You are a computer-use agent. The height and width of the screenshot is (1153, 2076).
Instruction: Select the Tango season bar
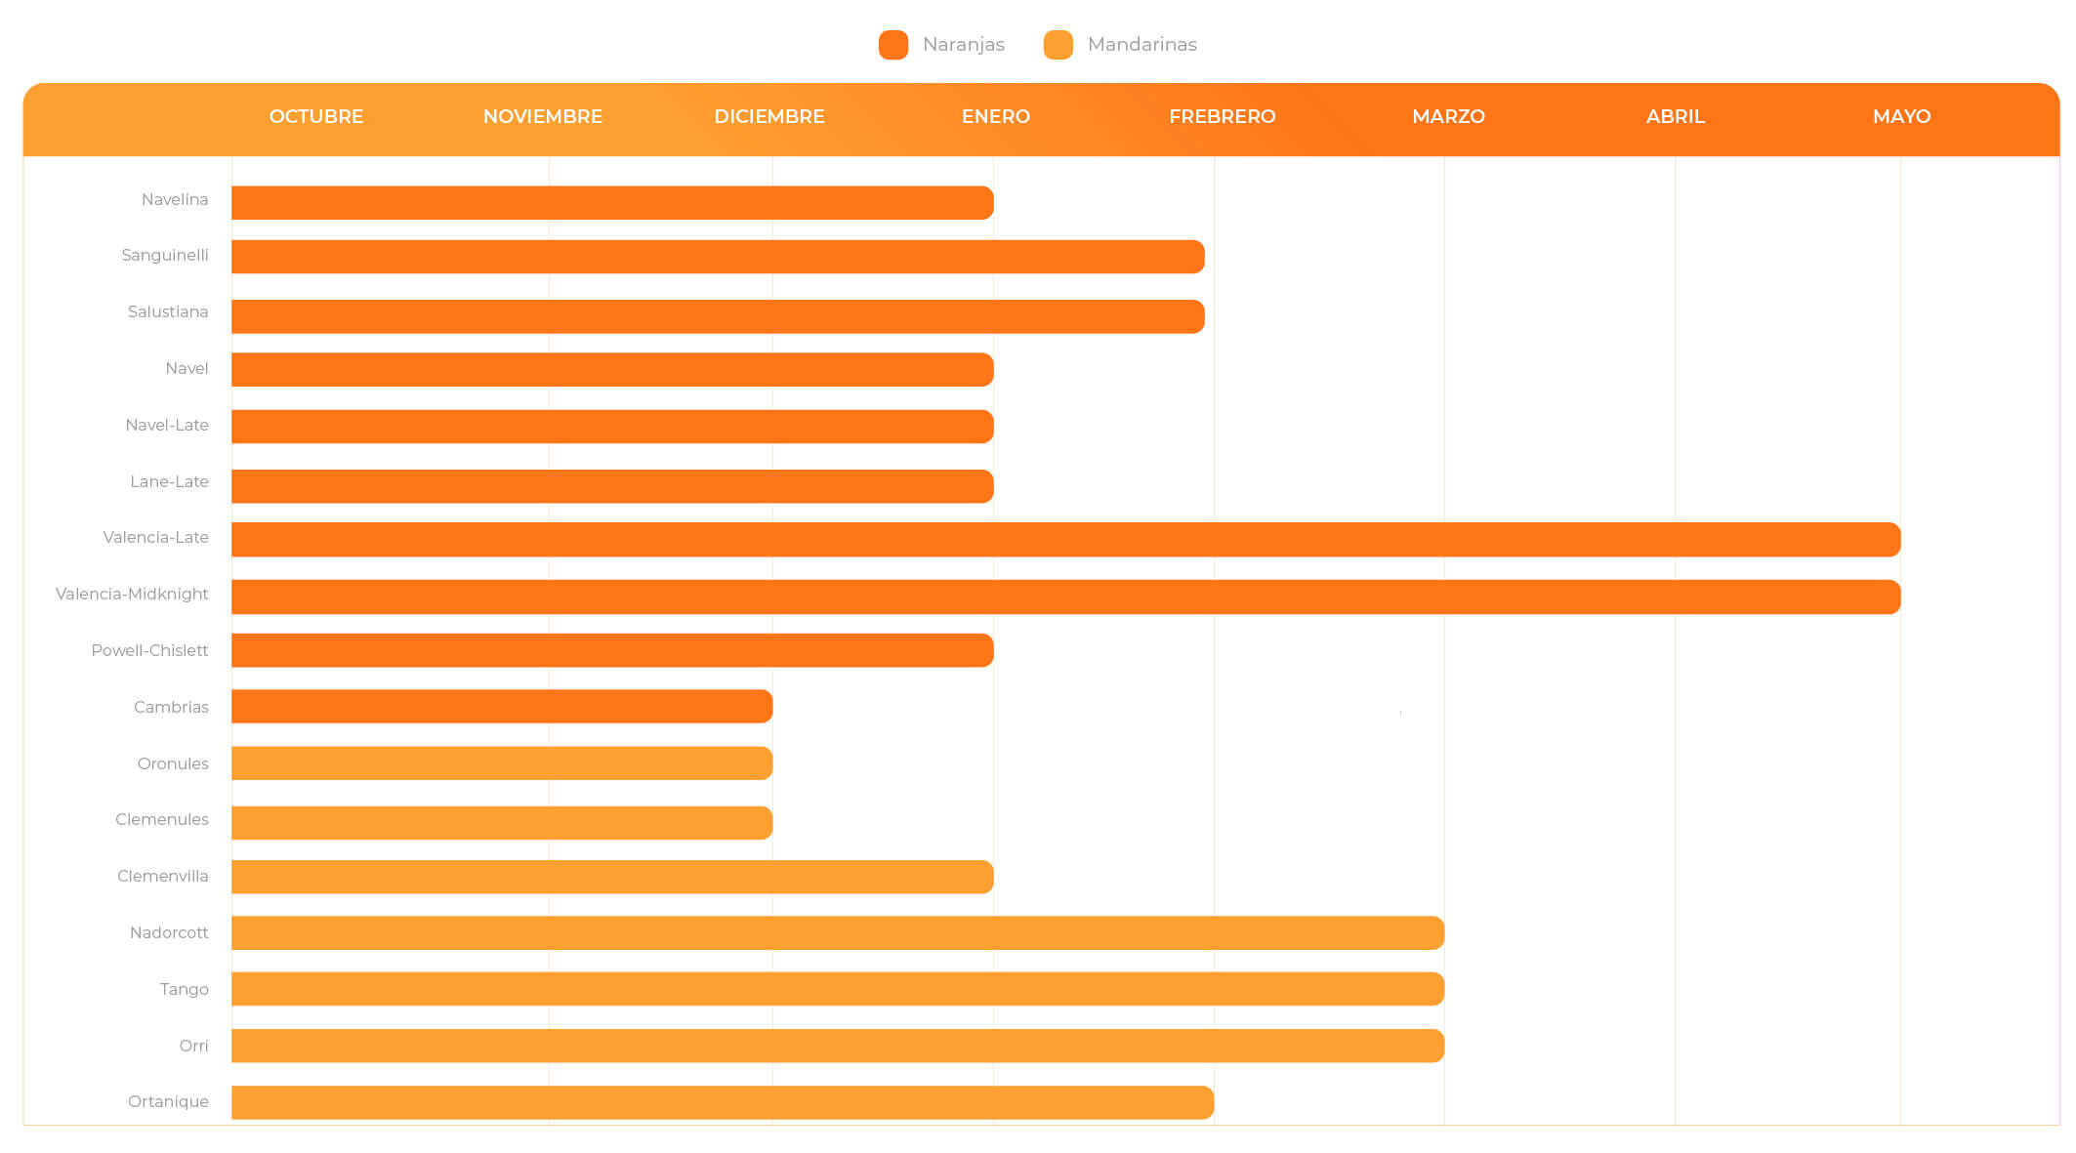[x=838, y=989]
